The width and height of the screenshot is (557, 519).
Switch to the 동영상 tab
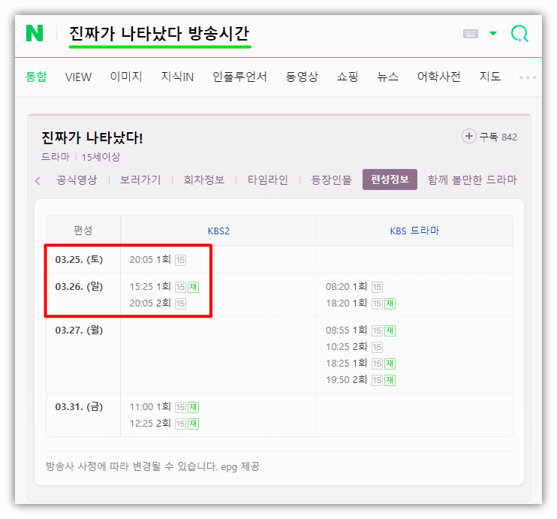click(302, 77)
